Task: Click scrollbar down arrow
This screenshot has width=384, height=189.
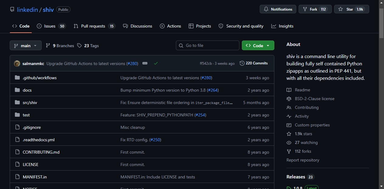Action: [382, 186]
